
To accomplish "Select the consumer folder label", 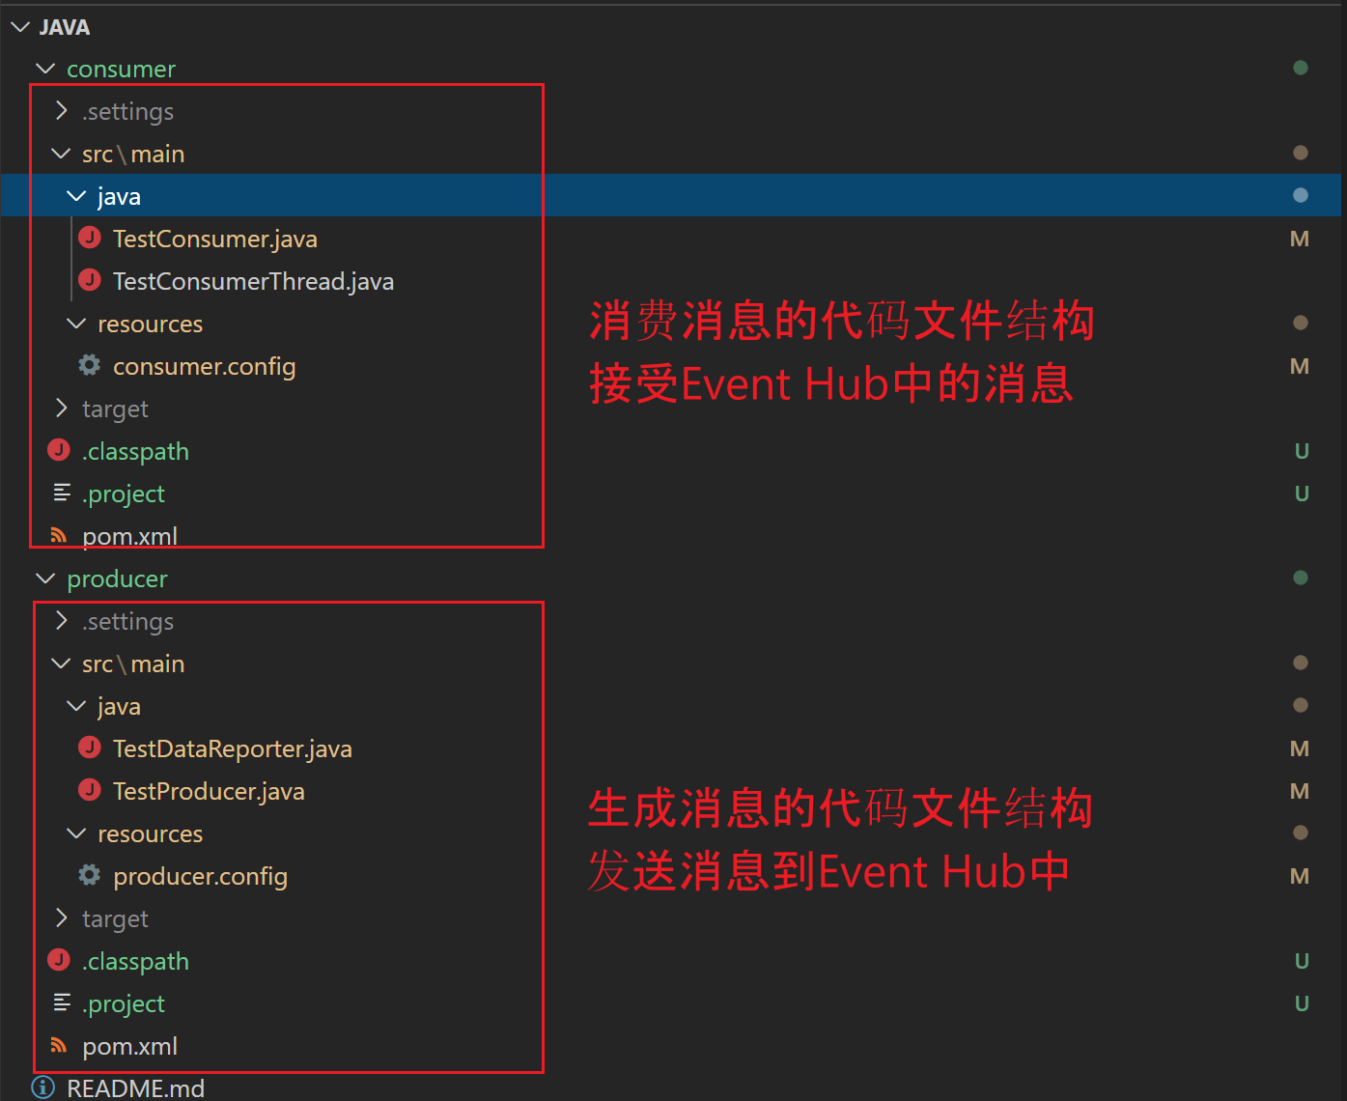I will pos(122,69).
